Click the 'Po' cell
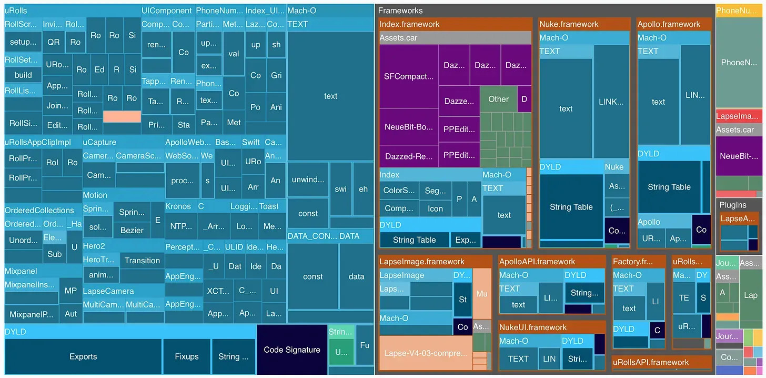 tap(256, 107)
